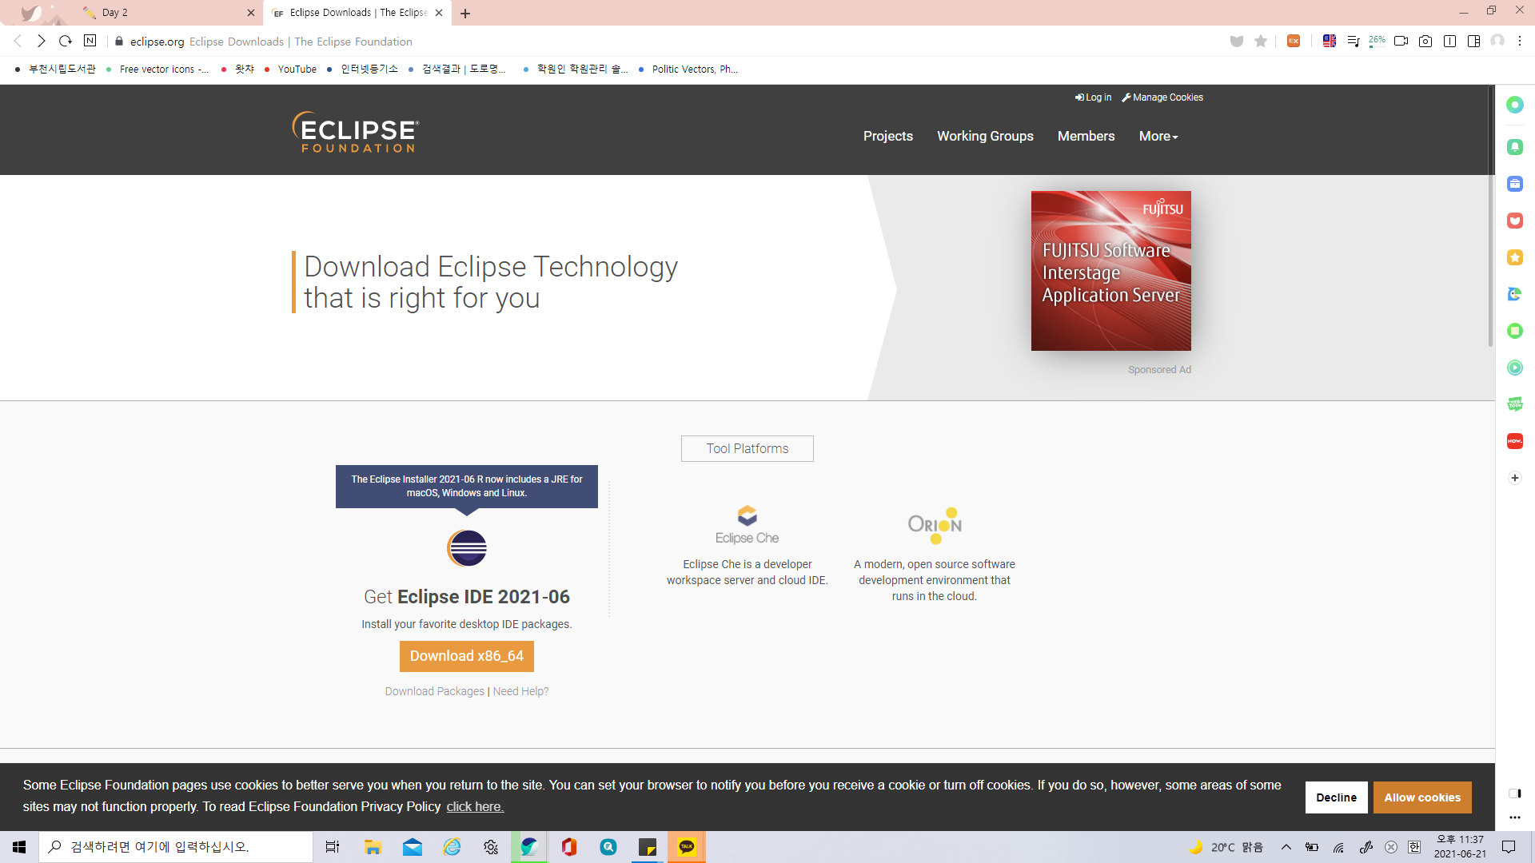Show hidden system tray icons chevron

point(1286,847)
